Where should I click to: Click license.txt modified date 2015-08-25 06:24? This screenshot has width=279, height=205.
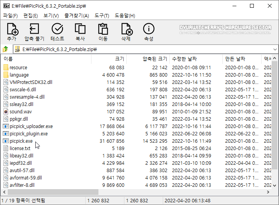[191, 148]
